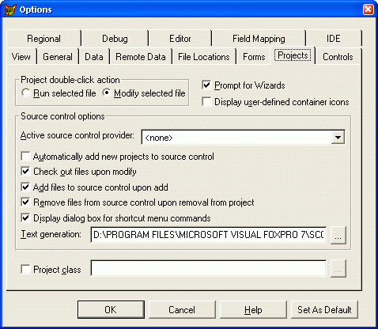Go to the Debug tab
378x329 pixels.
(115, 39)
